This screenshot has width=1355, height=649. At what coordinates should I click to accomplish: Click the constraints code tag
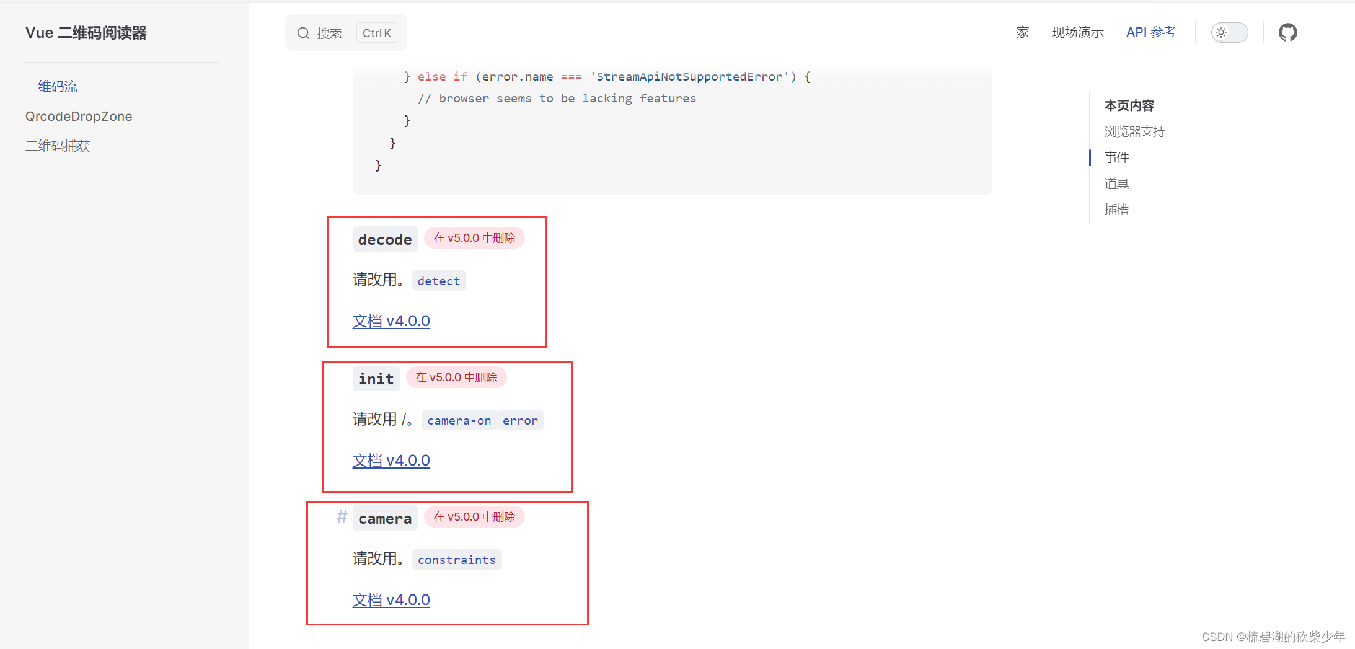[x=457, y=560]
